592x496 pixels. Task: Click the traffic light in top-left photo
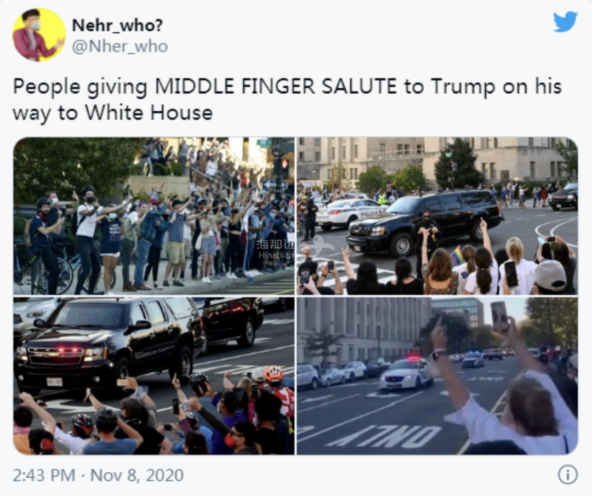284,167
